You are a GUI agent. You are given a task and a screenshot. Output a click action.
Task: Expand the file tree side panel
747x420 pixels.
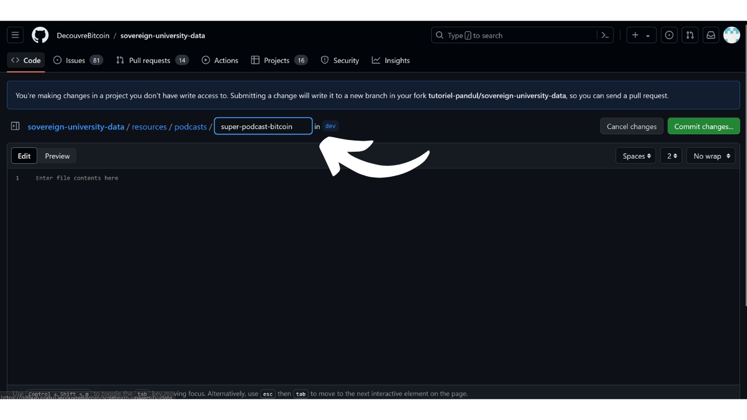coord(15,126)
